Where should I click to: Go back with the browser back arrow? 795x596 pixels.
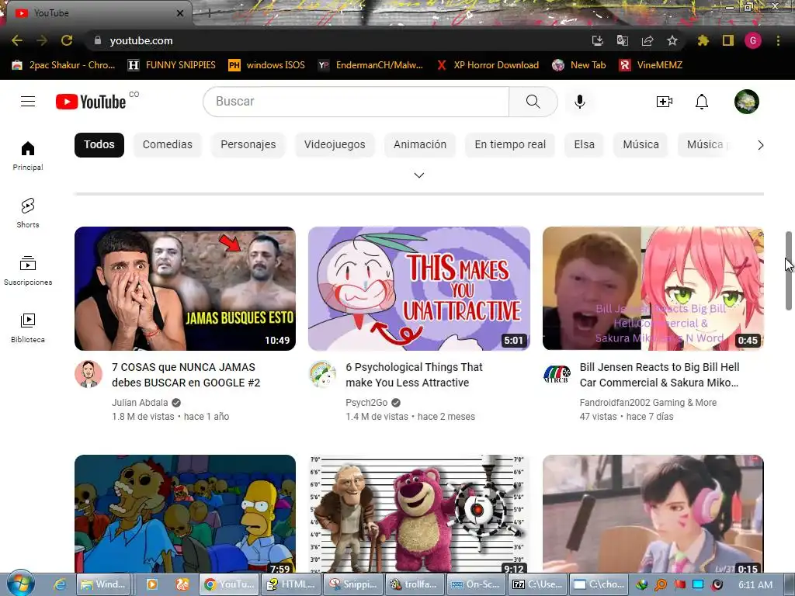point(17,40)
